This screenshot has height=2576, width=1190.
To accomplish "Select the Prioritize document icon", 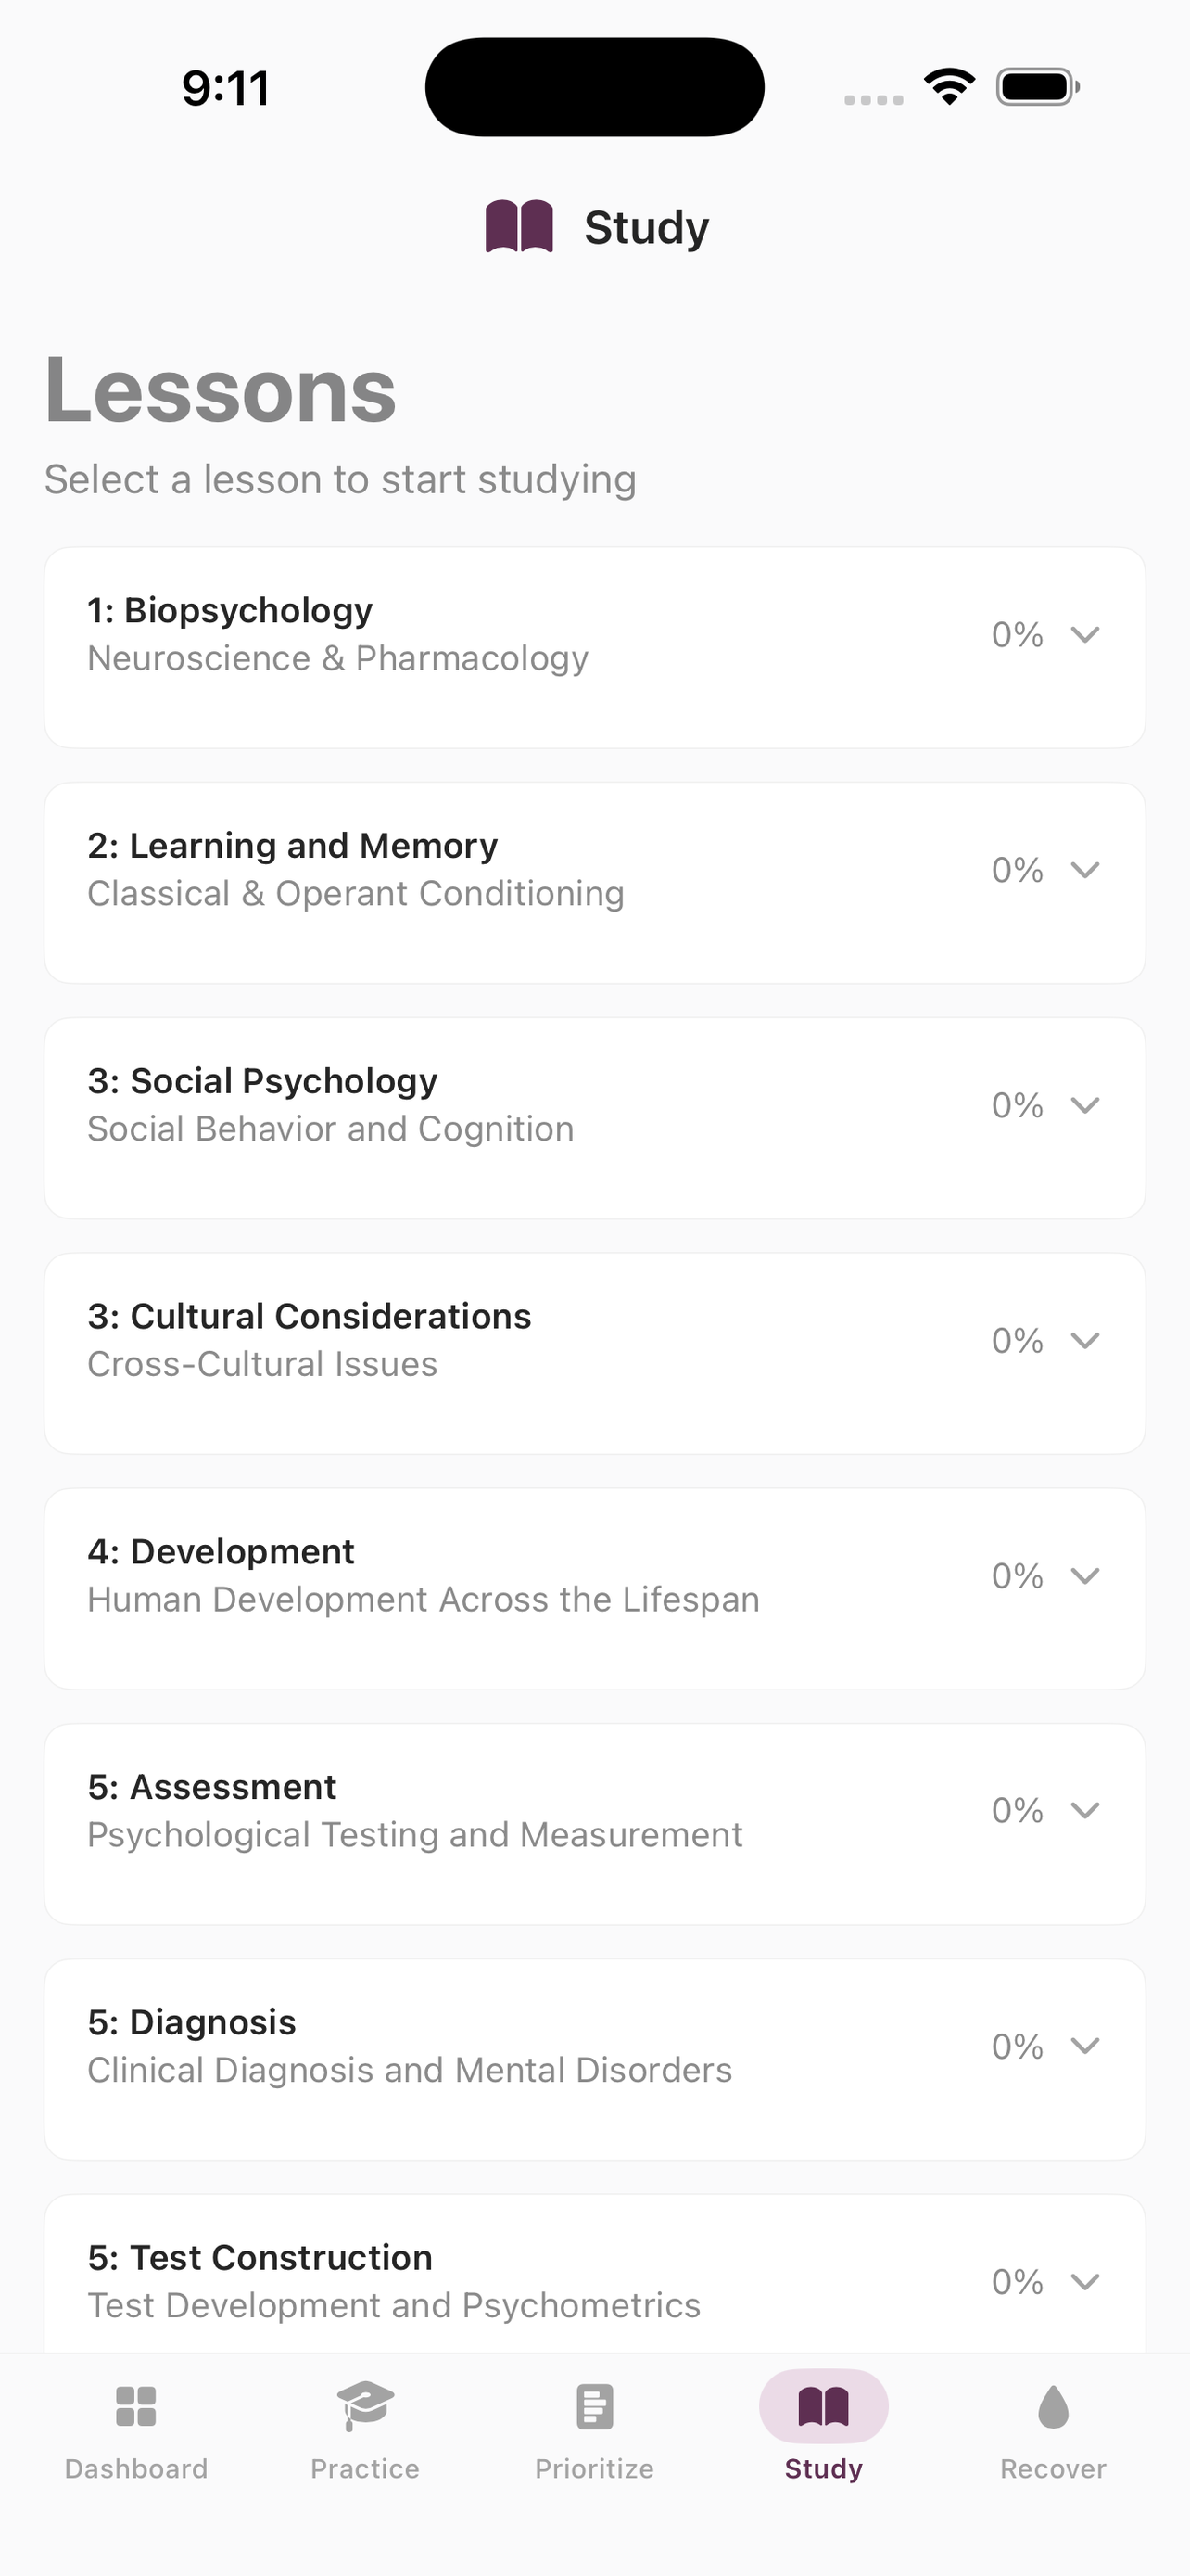I will 594,2407.
